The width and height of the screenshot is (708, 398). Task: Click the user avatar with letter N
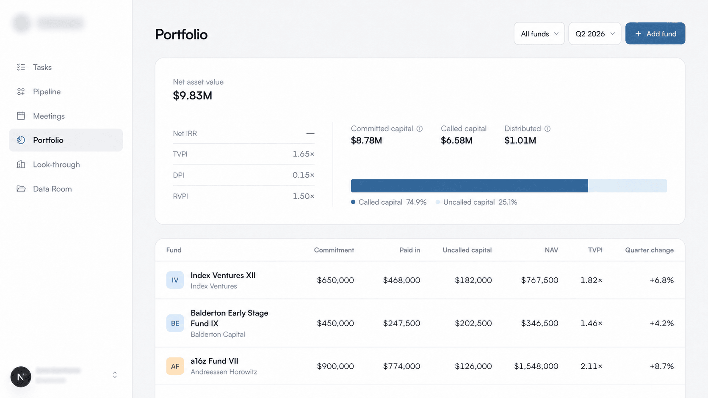(x=21, y=376)
